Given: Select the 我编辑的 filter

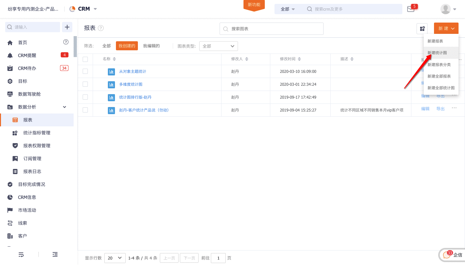Looking at the screenshot, I should click(151, 46).
